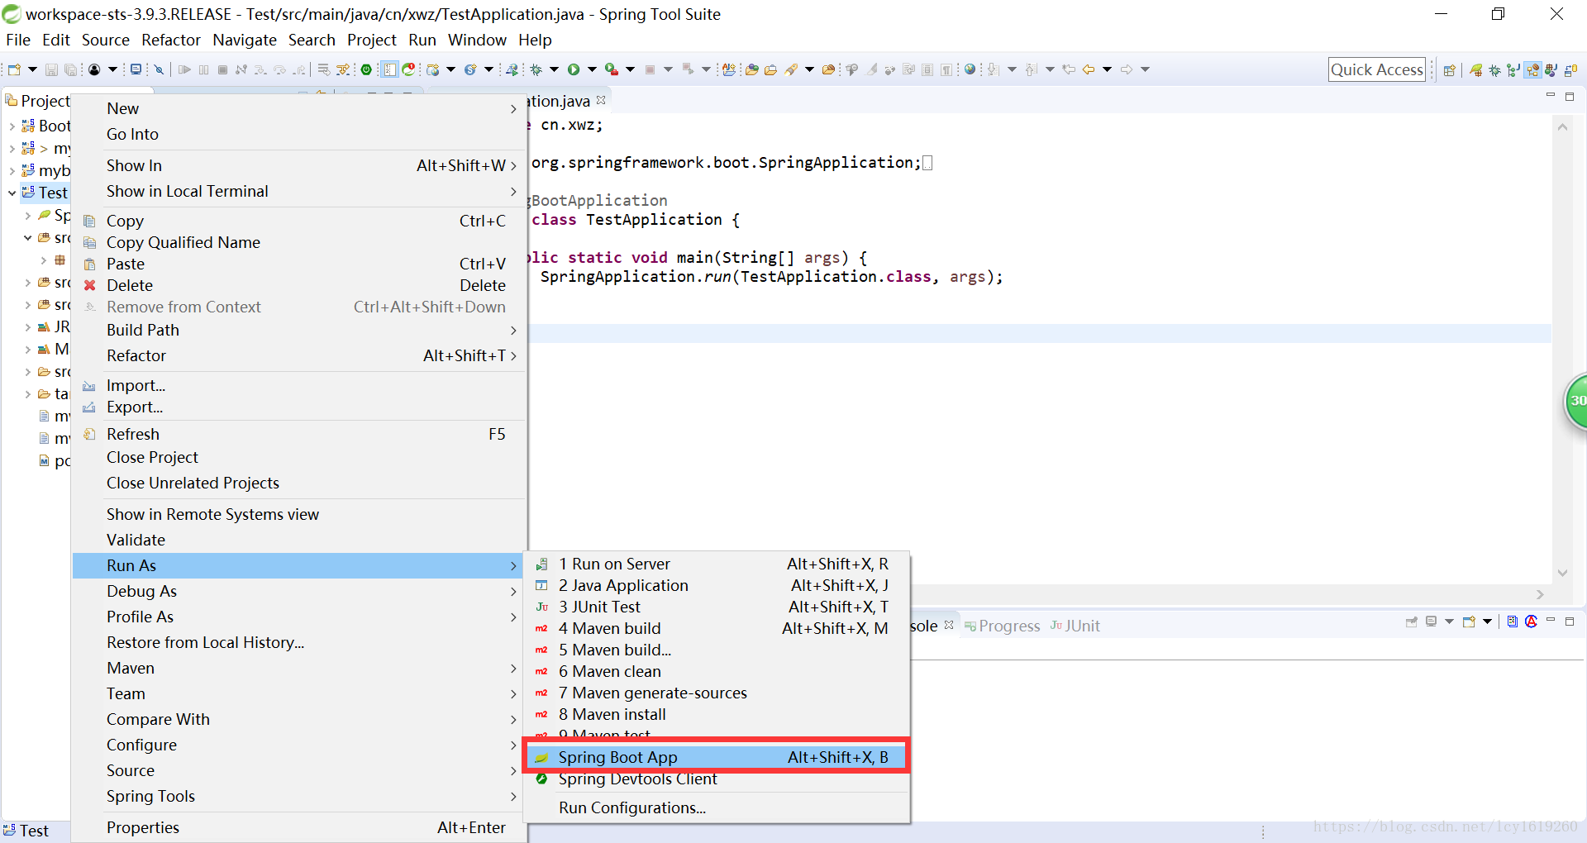Switch to the Debug perspective bug icon
The width and height of the screenshot is (1587, 843).
click(1494, 70)
